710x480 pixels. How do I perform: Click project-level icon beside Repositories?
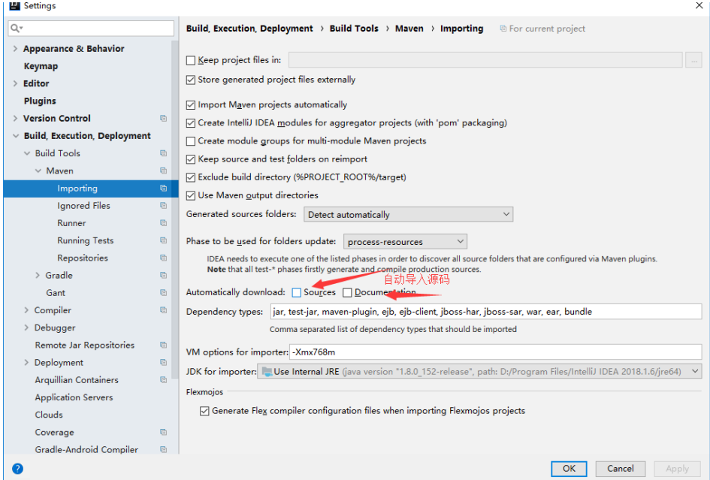point(164,258)
